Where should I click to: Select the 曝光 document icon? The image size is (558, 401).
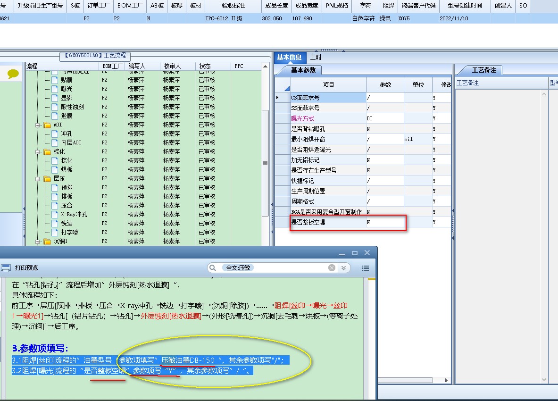click(x=55, y=89)
